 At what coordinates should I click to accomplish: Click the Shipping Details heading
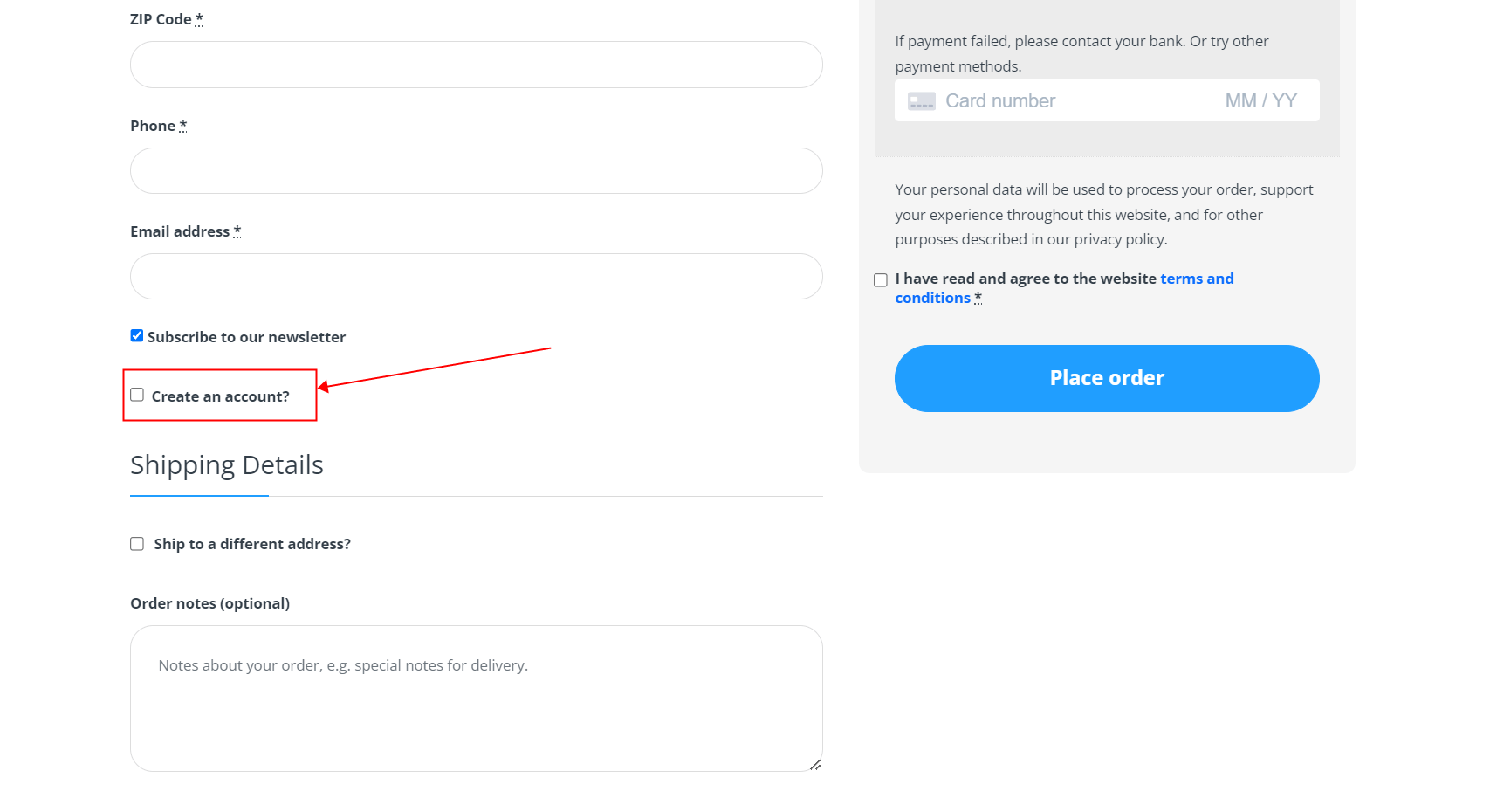click(x=227, y=465)
